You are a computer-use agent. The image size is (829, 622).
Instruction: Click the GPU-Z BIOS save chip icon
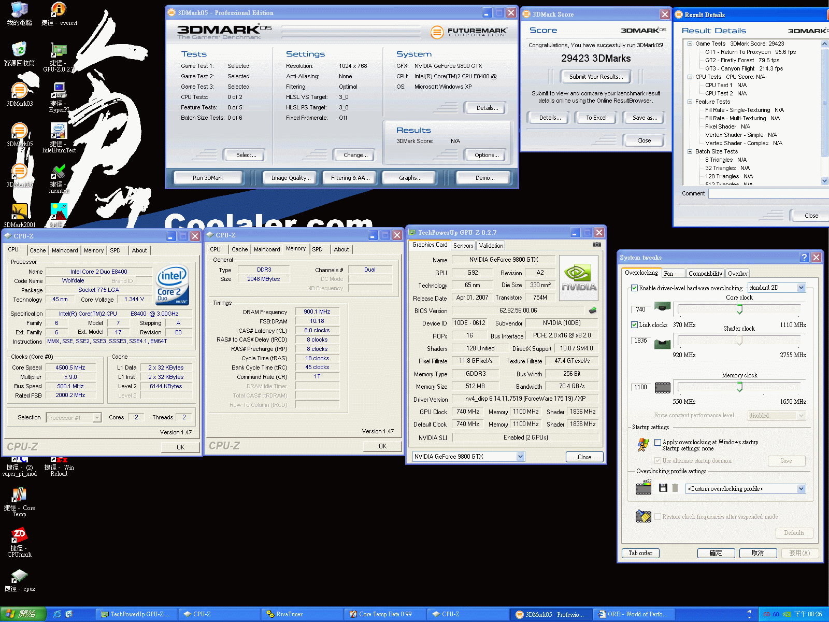tap(593, 310)
